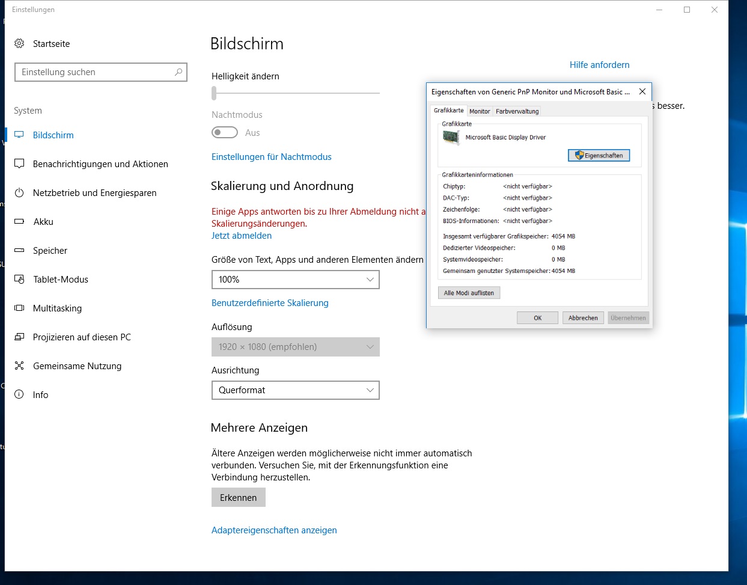Click the Startseite gear icon
This screenshot has height=585, width=747.
click(x=19, y=44)
